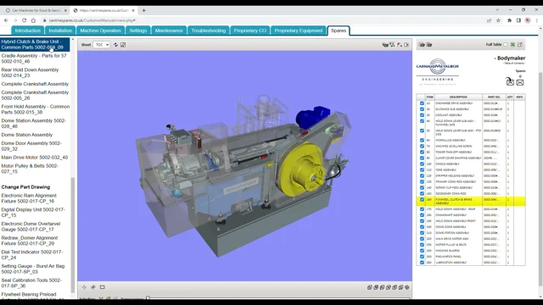Click the pop-out table icon beside Excel
The image size is (543, 305).
tap(520, 44)
